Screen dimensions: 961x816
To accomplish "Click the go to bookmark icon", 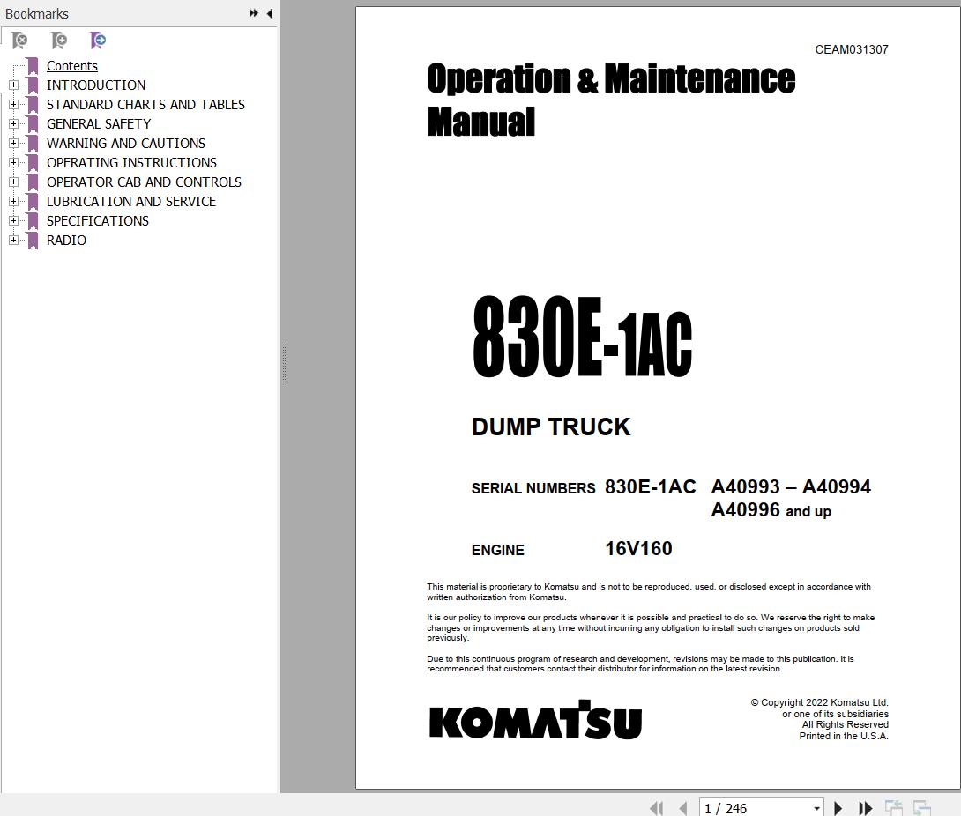I will pyautogui.click(x=98, y=41).
